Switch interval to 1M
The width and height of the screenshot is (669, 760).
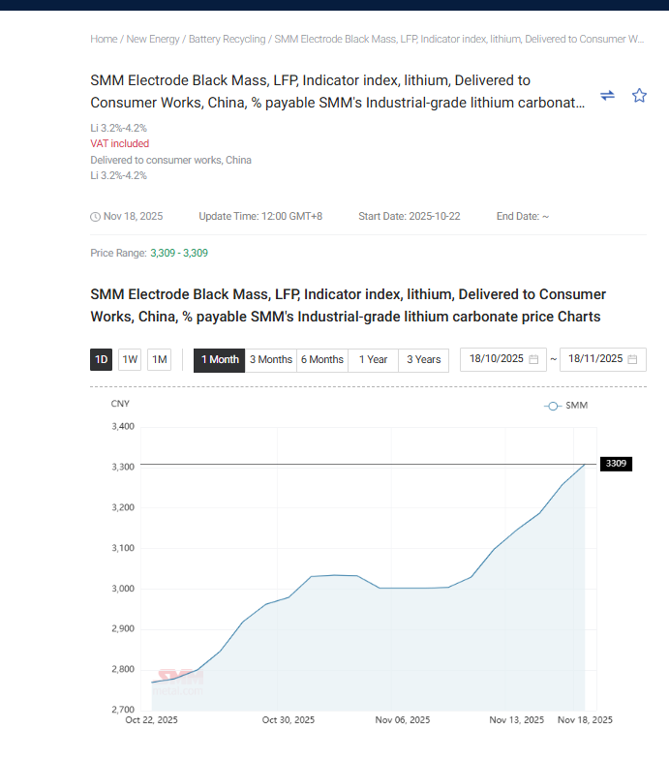pos(160,360)
